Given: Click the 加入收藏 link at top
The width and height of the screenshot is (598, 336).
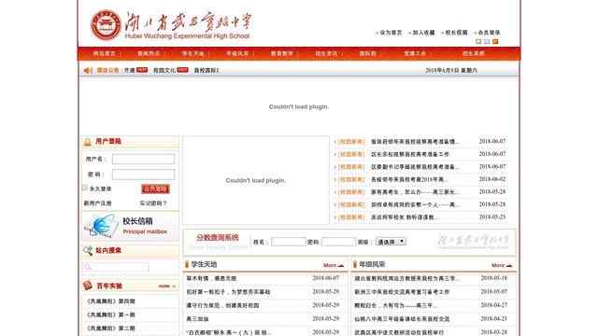Looking at the screenshot, I should coord(423,33).
